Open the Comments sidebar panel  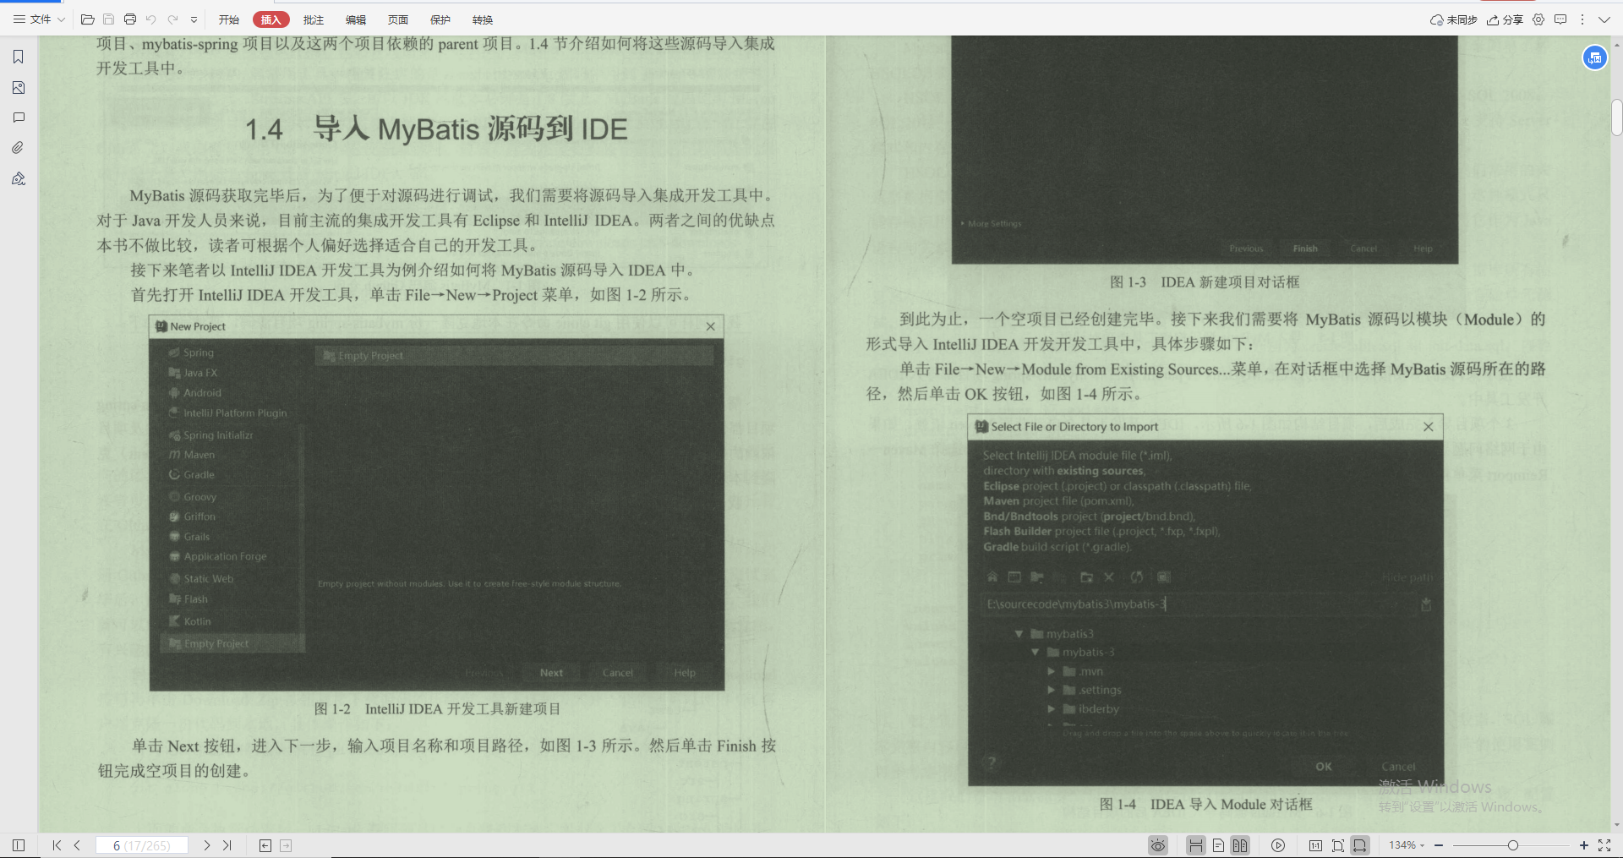[19, 117]
